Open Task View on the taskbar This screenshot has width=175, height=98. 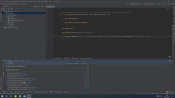[11, 96]
